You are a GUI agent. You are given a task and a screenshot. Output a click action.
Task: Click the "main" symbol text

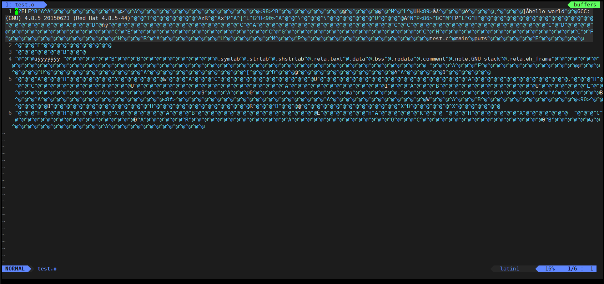pyautogui.click(x=461, y=38)
